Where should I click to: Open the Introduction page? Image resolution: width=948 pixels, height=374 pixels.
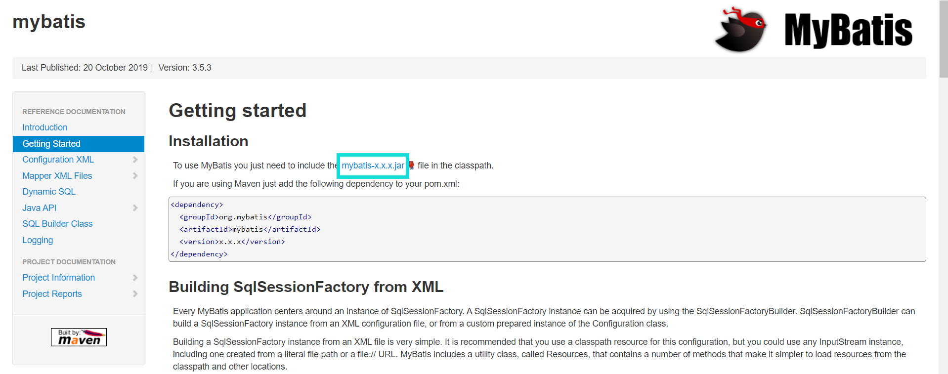(x=45, y=127)
